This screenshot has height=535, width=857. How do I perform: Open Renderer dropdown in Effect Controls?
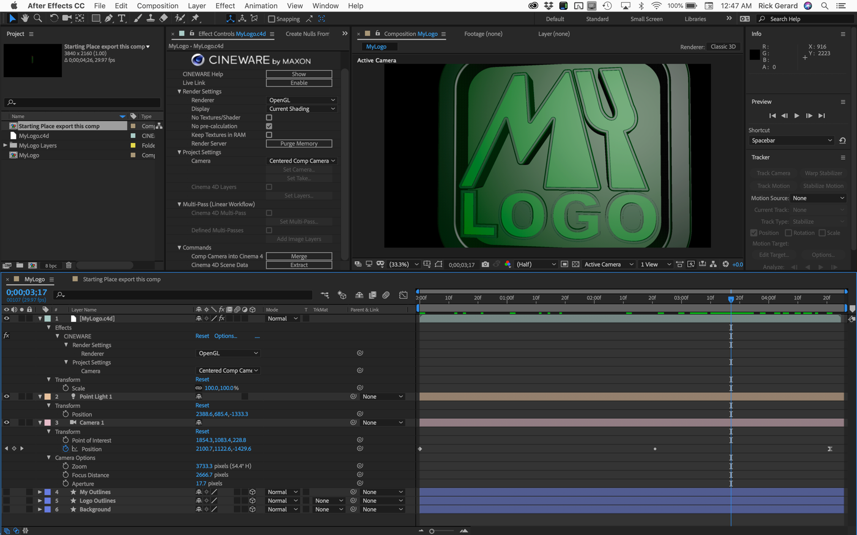pos(302,100)
